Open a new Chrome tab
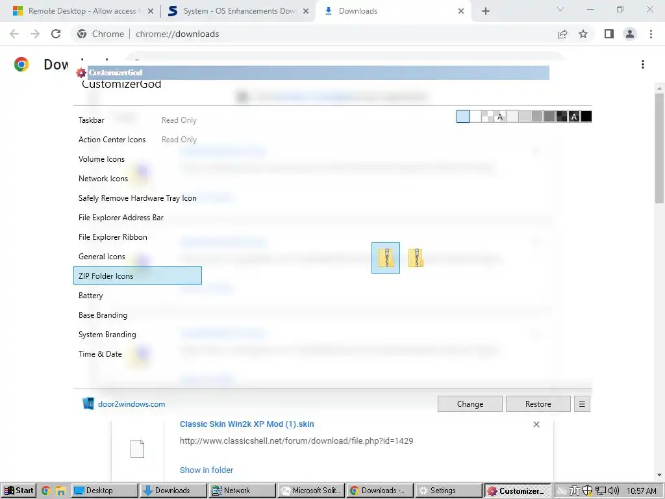 coord(486,11)
